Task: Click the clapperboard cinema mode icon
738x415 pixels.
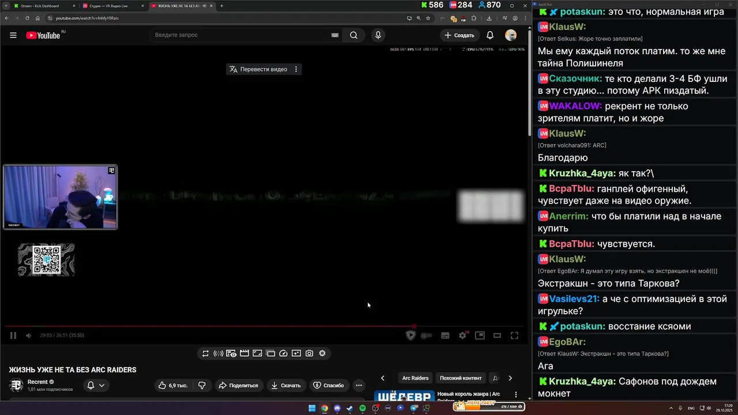Action: click(244, 353)
